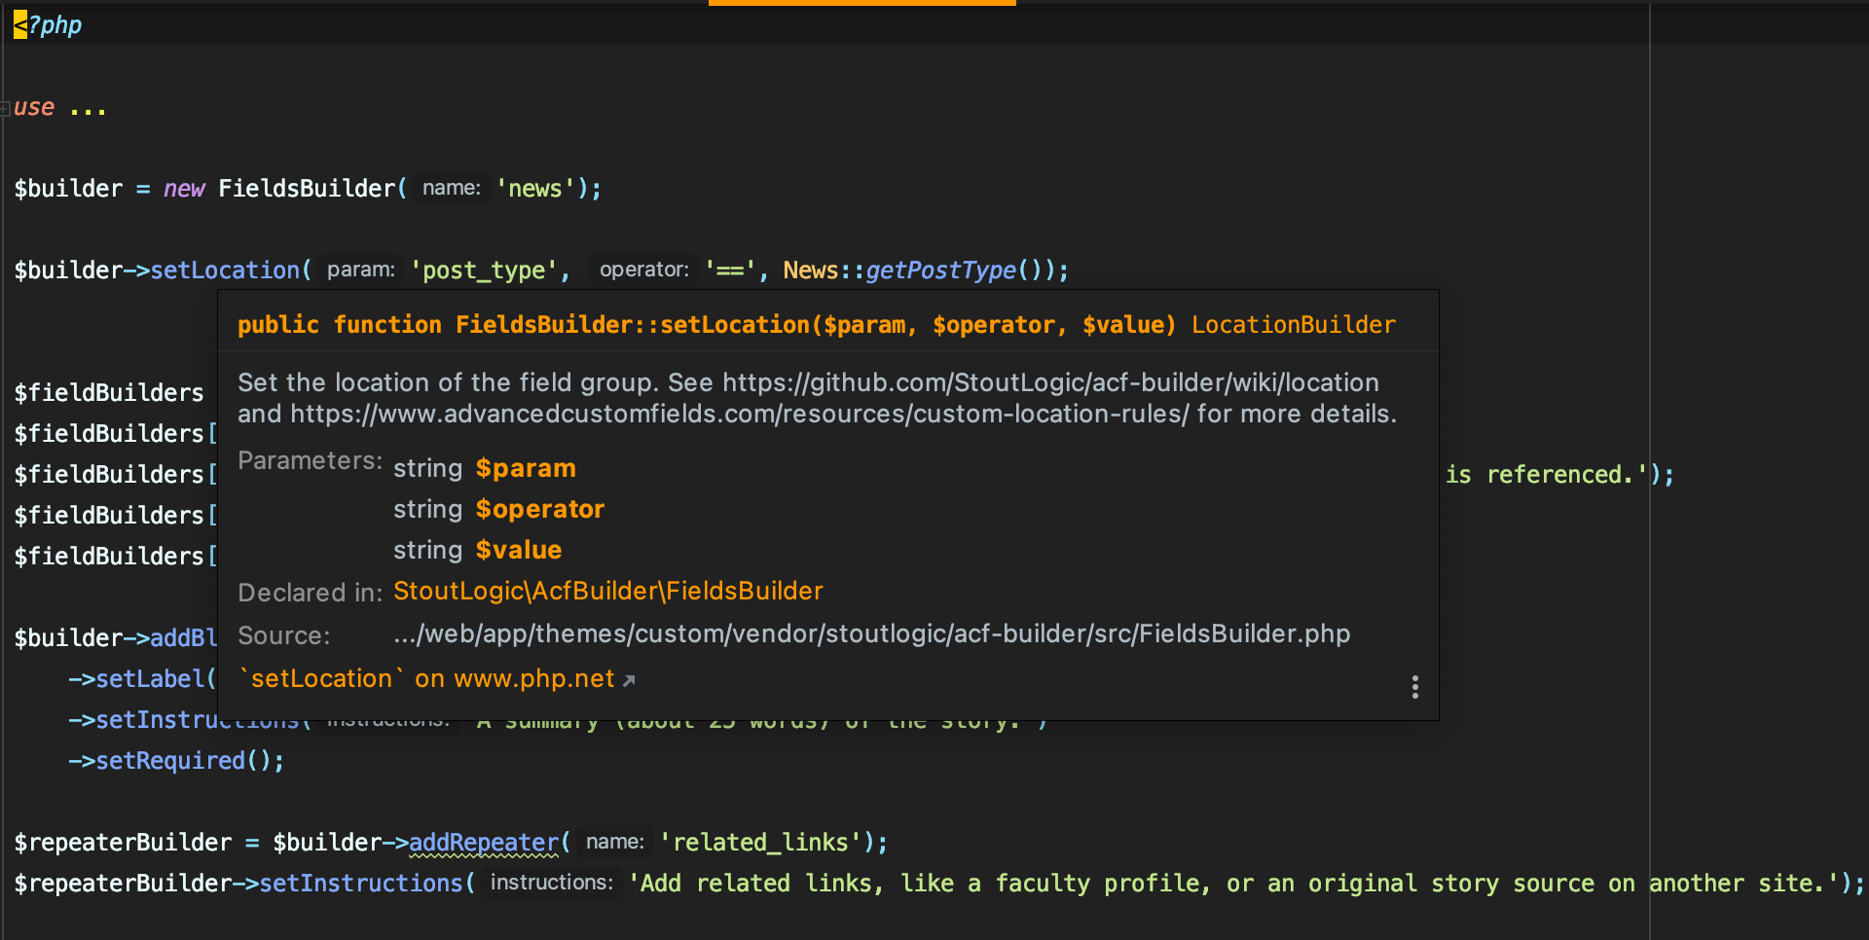Screen dimensions: 1869x940
Task: Click the orange active tab indicator at top
Action: click(x=862, y=3)
